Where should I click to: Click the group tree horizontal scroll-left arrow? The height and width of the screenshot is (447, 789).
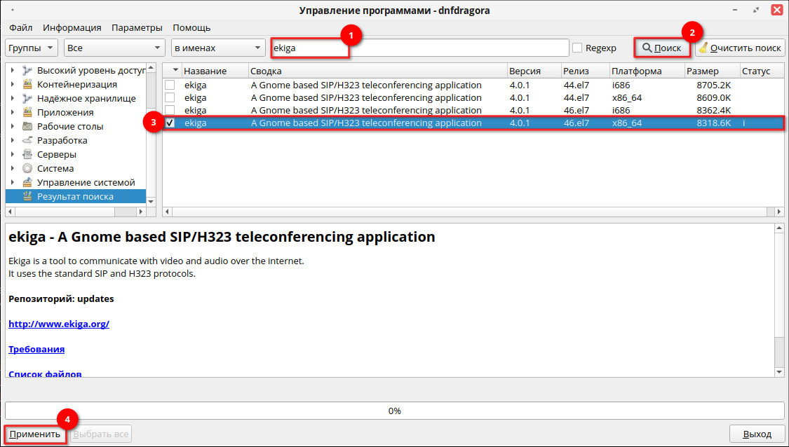(11, 212)
